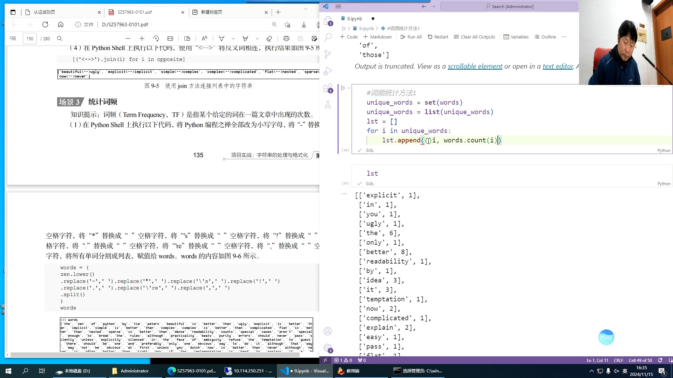
Task: Select the PDF eraser tool
Action: pos(269,38)
